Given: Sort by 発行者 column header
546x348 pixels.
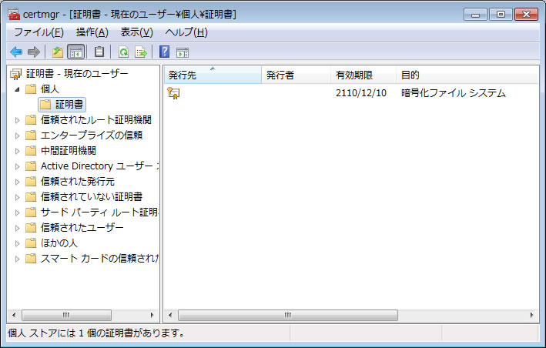Looking at the screenshot, I should pos(296,75).
